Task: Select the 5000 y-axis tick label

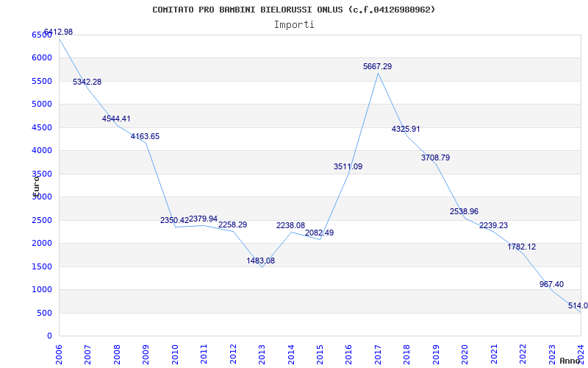Action: point(42,104)
